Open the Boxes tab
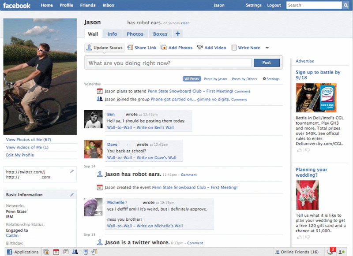Viewport: 353px width, 256px height. pos(160,34)
